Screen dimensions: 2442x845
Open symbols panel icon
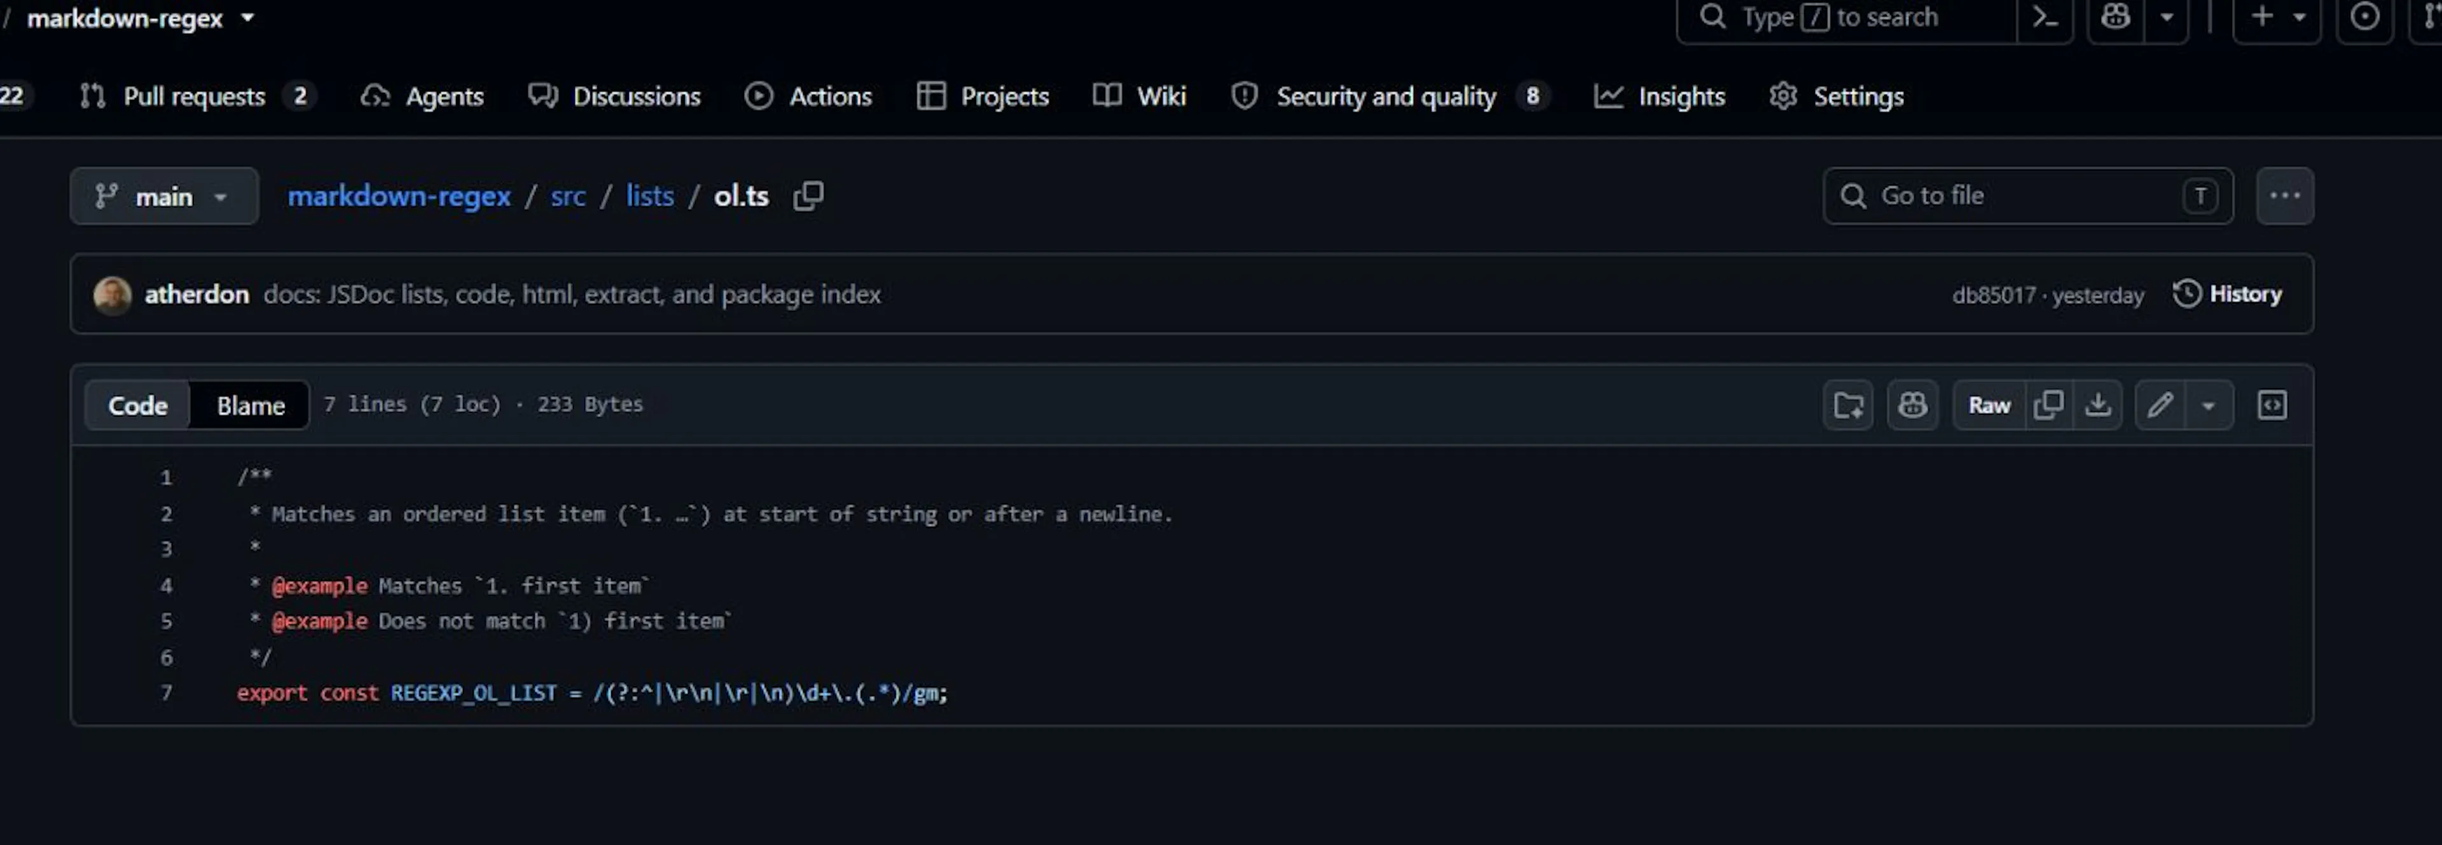2272,405
